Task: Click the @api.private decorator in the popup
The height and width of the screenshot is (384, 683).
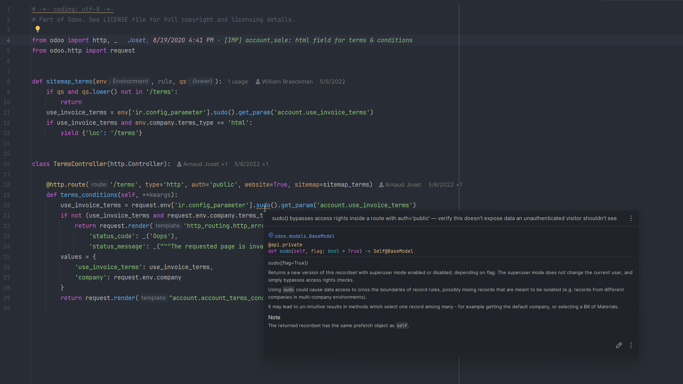Action: click(x=285, y=245)
